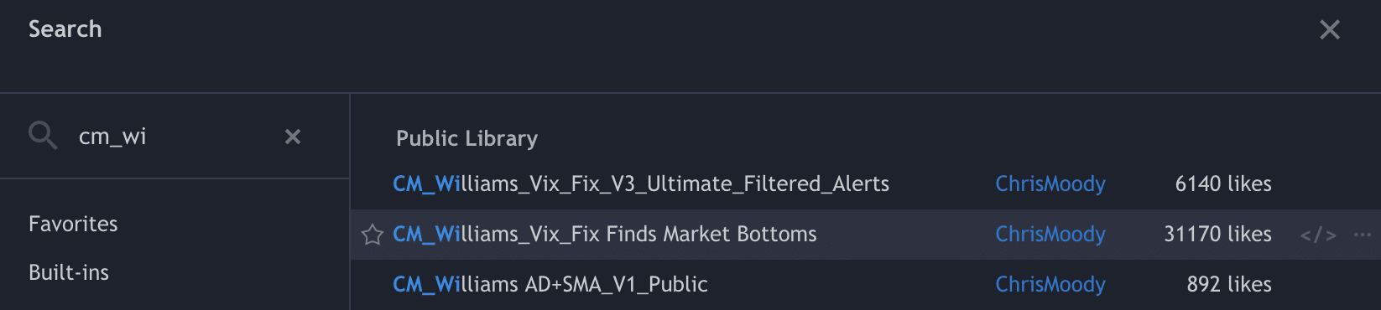Open ChrisMoody profile on AD+SMA_V1_Public row
Viewport: 1381px width, 310px height.
click(1050, 285)
